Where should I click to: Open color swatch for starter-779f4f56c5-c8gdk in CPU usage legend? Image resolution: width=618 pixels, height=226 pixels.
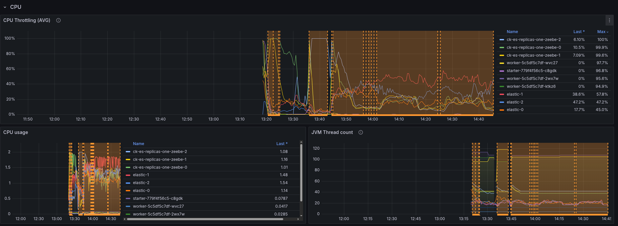(x=128, y=198)
